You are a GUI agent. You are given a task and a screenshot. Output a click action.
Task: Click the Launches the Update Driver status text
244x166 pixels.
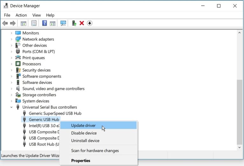pyautogui.click(x=30, y=155)
